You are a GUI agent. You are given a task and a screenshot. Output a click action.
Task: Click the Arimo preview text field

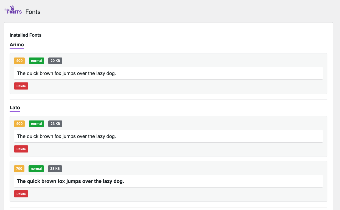pos(168,73)
